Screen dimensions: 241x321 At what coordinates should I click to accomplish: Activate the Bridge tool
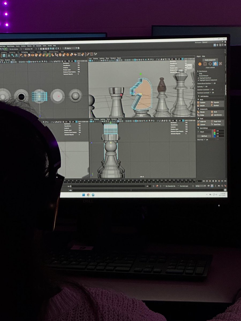pos(204,115)
